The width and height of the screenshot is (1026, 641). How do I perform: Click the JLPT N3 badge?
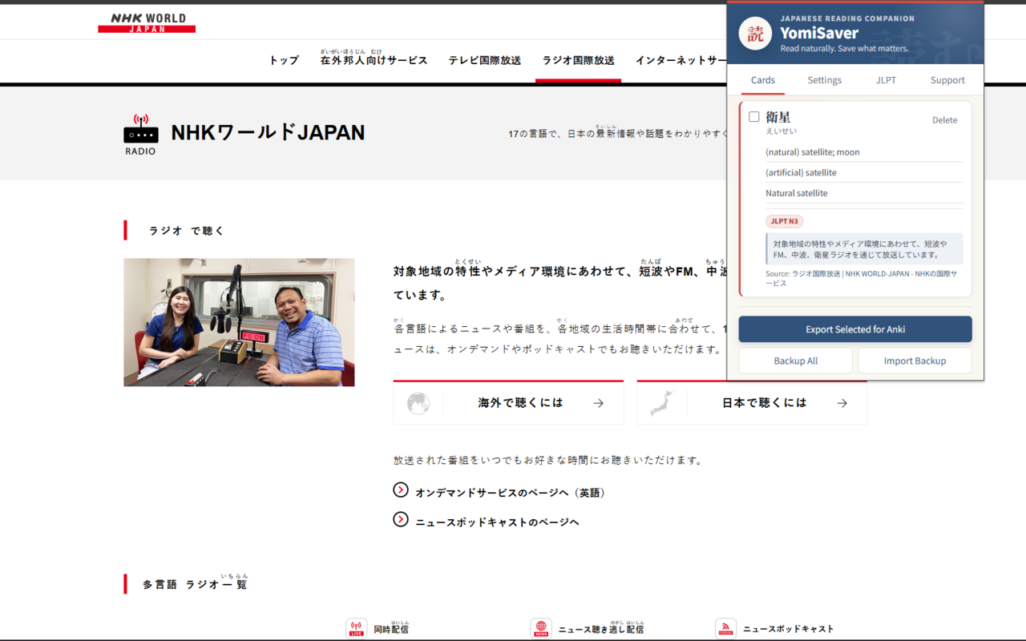tap(784, 221)
